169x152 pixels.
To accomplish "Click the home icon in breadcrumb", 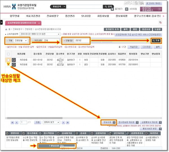I will (x=6, y=29).
